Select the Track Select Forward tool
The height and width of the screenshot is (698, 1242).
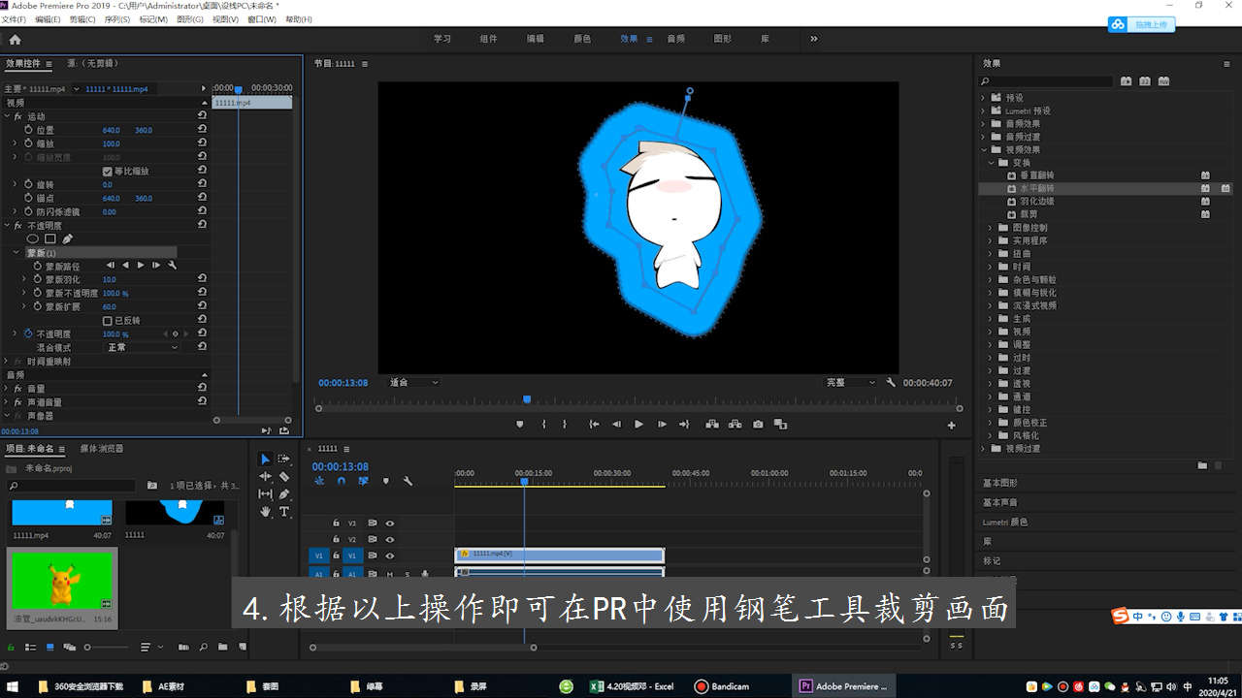coord(284,459)
